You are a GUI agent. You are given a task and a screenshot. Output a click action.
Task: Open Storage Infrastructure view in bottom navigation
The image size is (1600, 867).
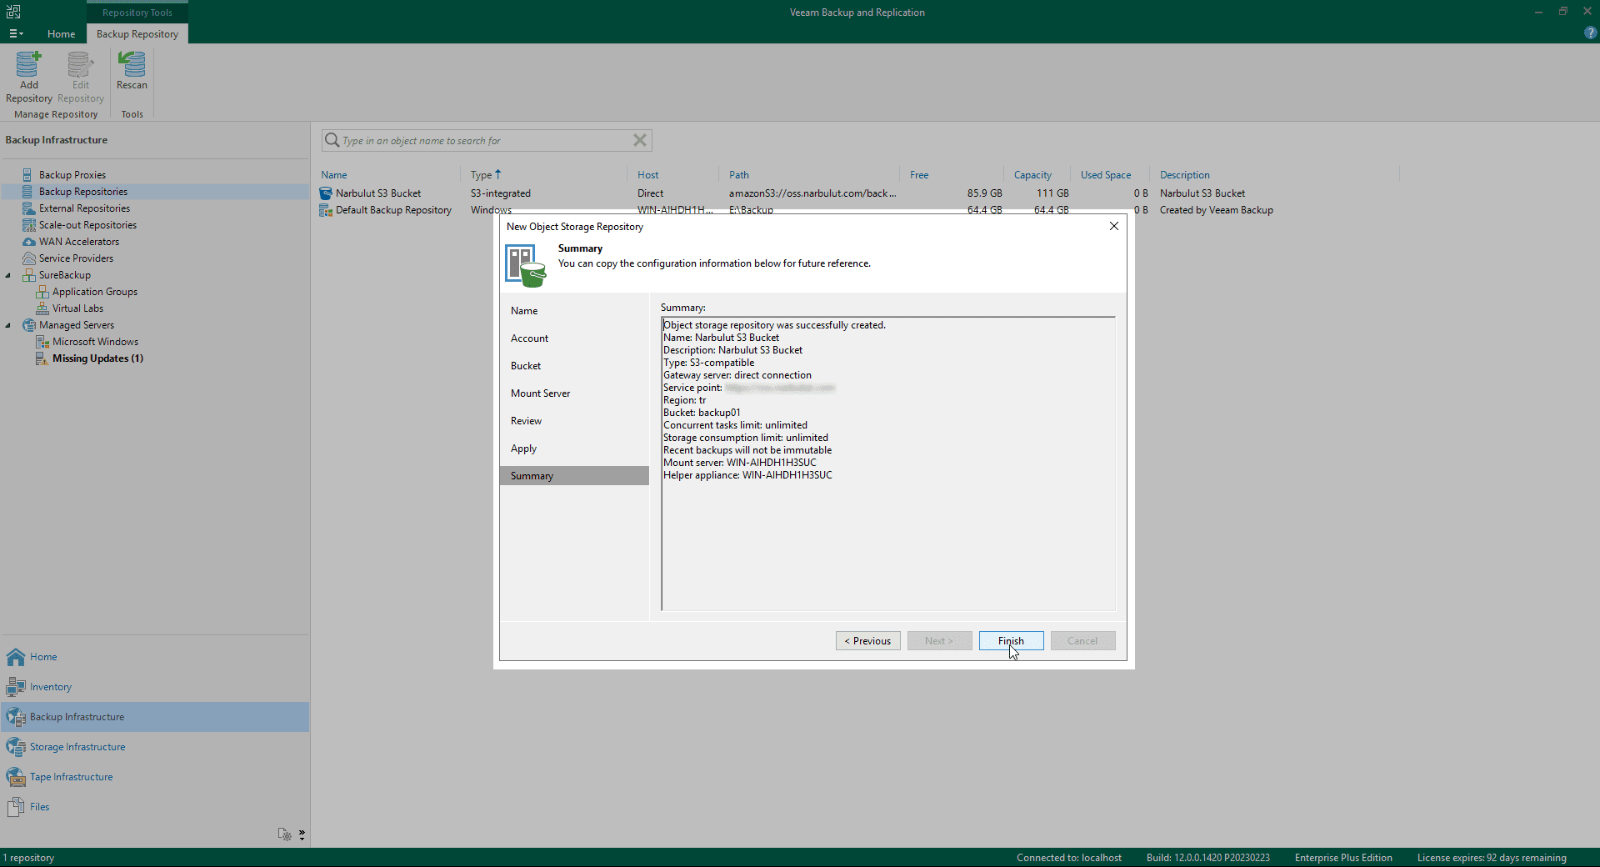pyautogui.click(x=77, y=747)
